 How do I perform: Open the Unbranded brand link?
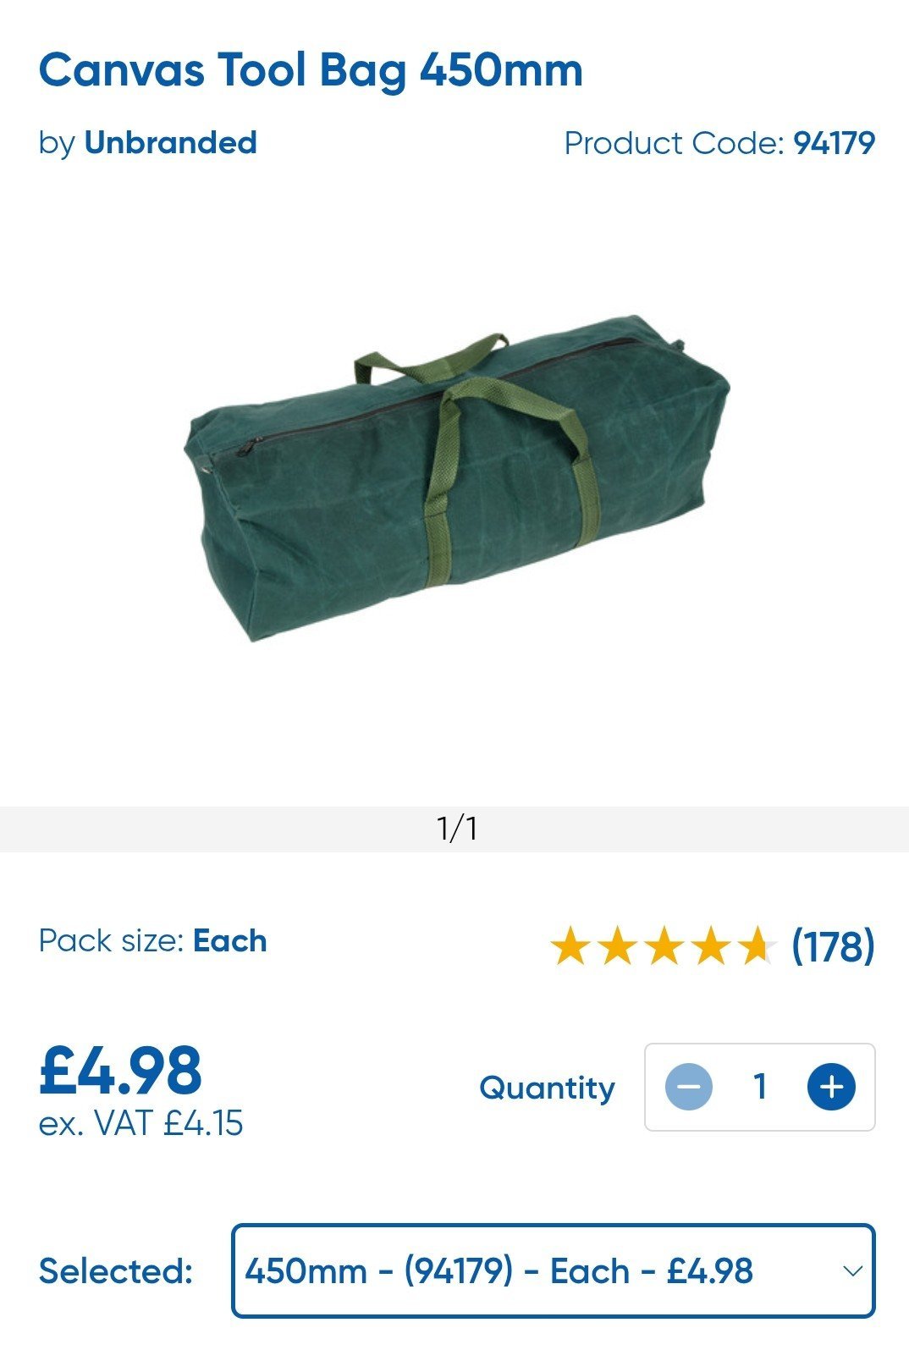[x=170, y=142]
